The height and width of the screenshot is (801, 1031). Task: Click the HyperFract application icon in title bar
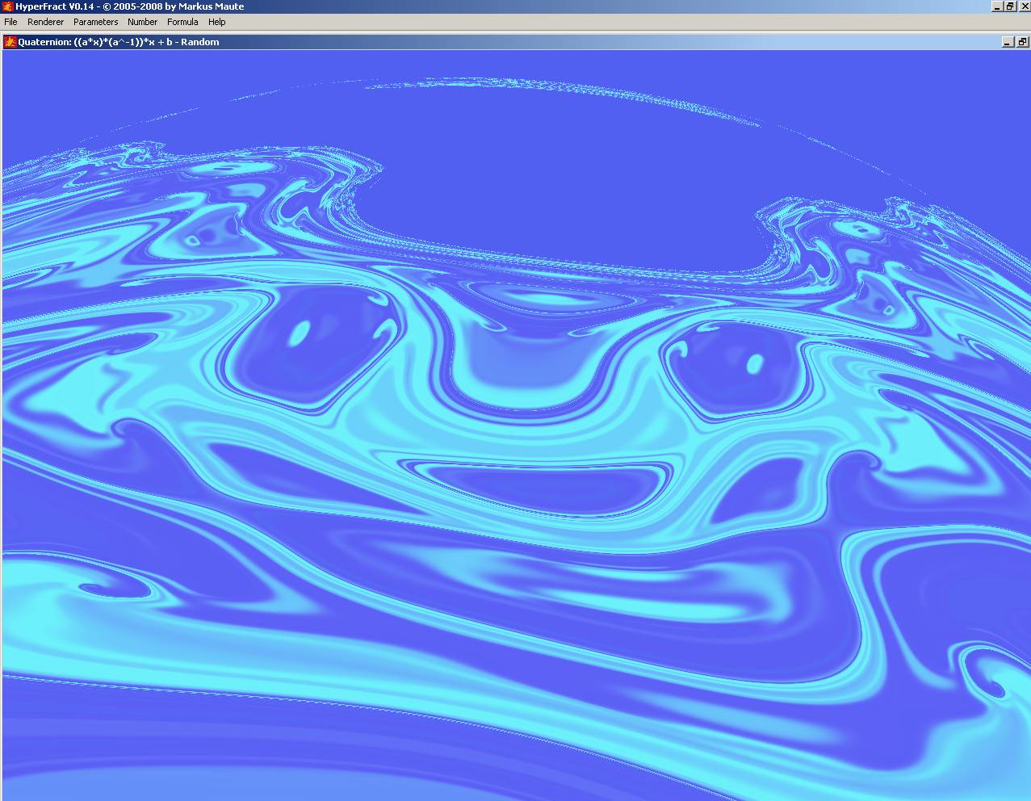pyautogui.click(x=7, y=6)
